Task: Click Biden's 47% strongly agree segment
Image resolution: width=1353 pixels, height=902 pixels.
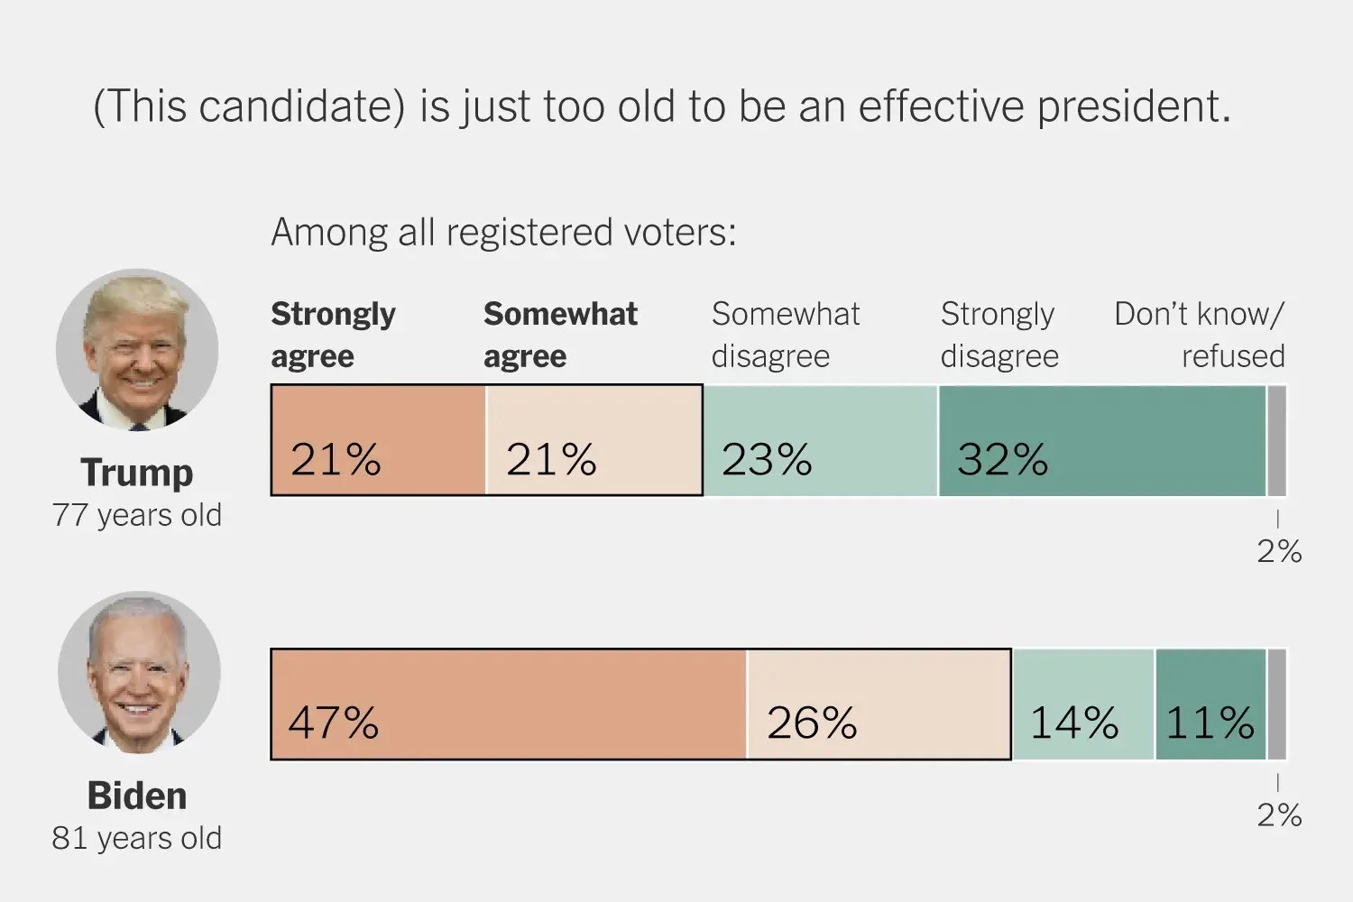Action: pos(509,704)
